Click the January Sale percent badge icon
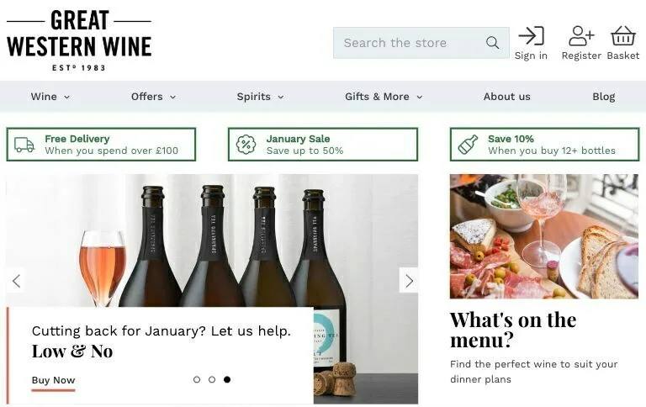The width and height of the screenshot is (646, 407). pyautogui.click(x=246, y=145)
